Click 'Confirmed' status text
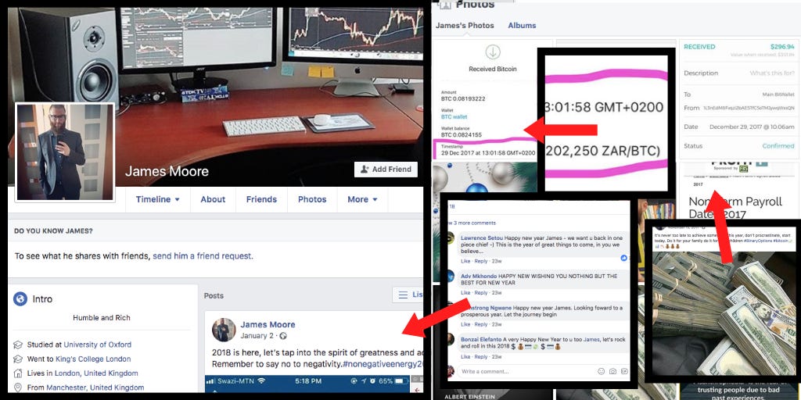801x400 pixels. 778,146
